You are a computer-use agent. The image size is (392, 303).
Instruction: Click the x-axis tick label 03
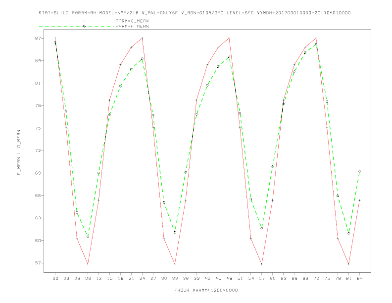click(66, 278)
